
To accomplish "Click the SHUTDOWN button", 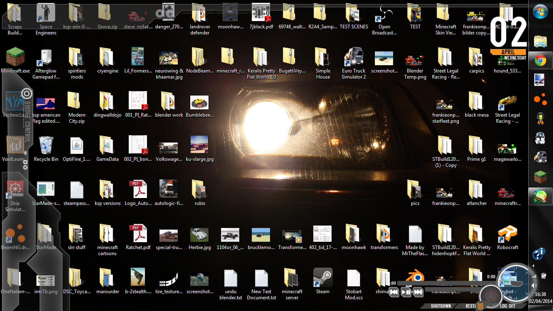I will pos(441,306).
